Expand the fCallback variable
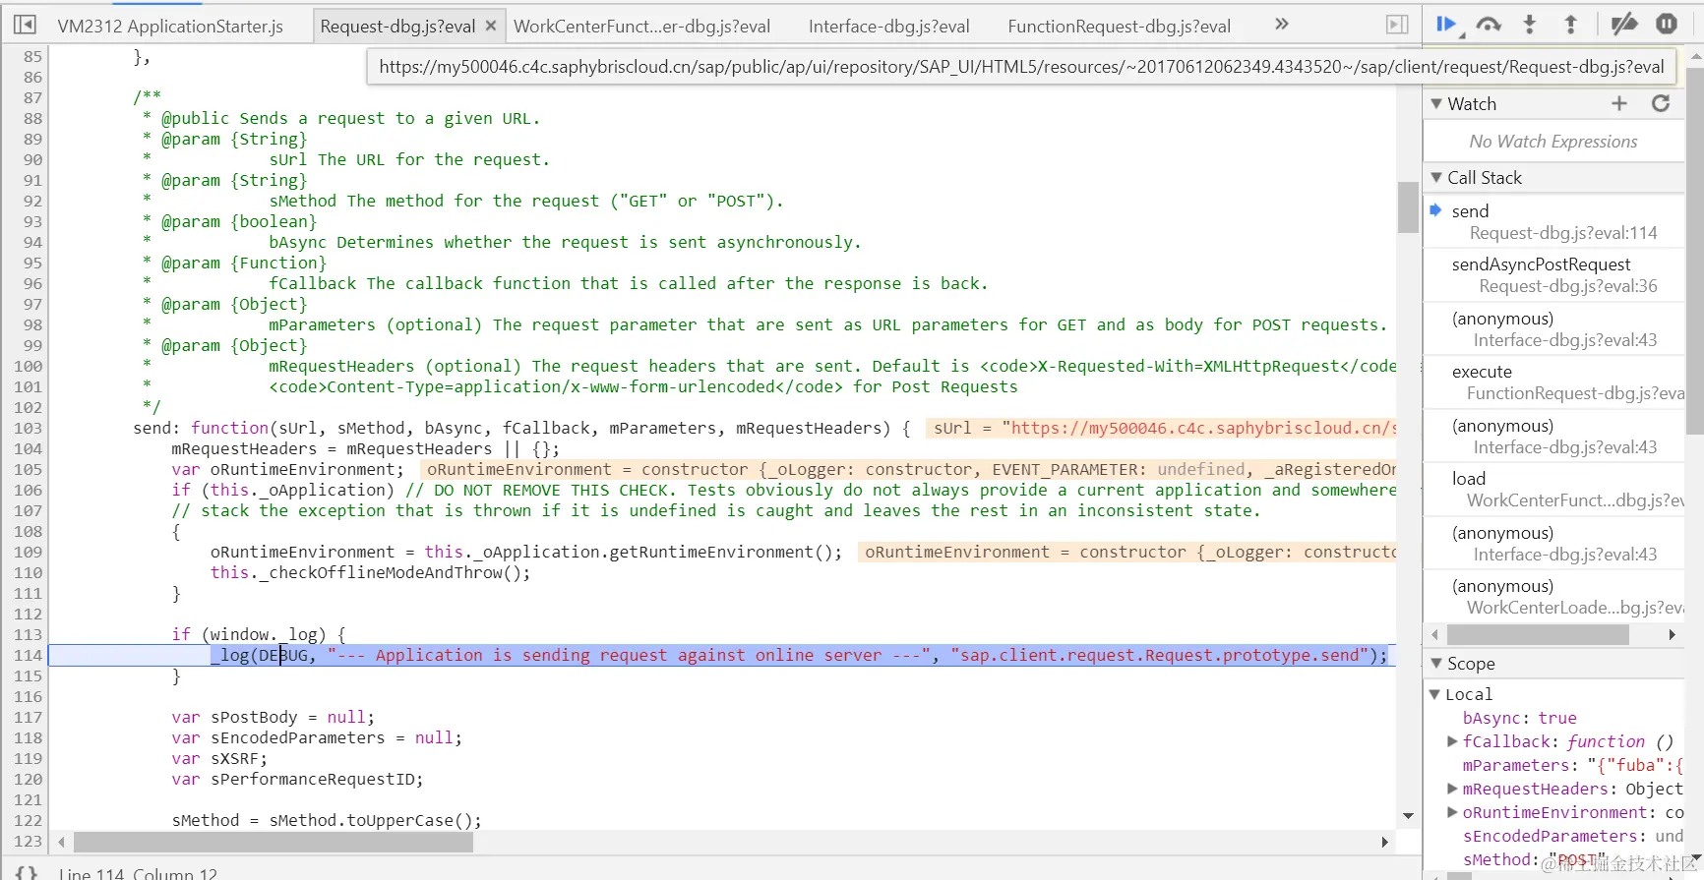1704x880 pixels. 1452,741
